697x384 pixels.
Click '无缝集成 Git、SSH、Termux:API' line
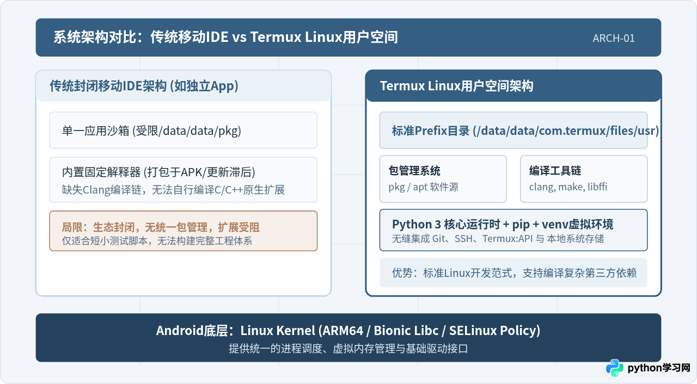pyautogui.click(x=498, y=239)
